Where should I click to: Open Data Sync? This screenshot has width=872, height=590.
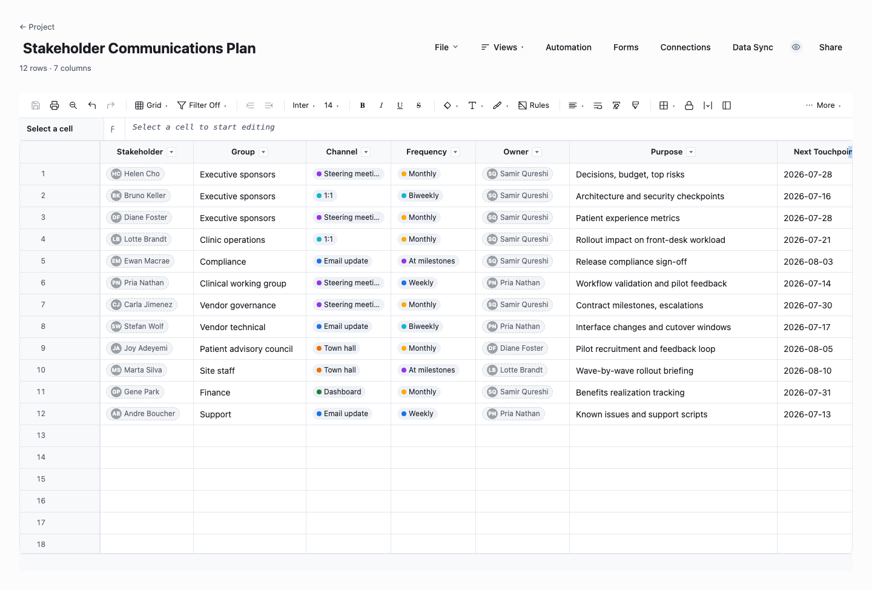coord(753,47)
